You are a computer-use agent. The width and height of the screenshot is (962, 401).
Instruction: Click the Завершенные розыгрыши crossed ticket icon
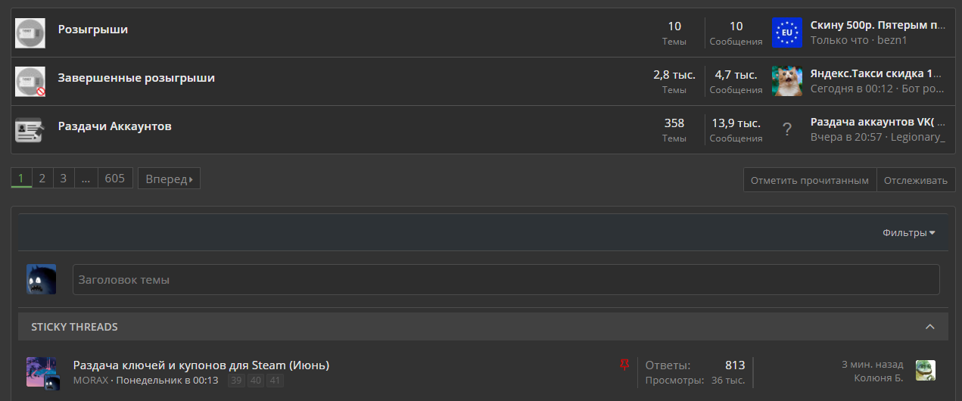tap(30, 82)
